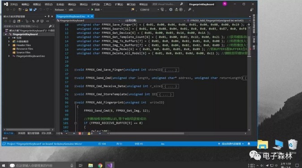Select the FingerprintKeyboard.ino file in Solution Explorer
Viewport: 302px width, 168px height.
(x=30, y=56)
